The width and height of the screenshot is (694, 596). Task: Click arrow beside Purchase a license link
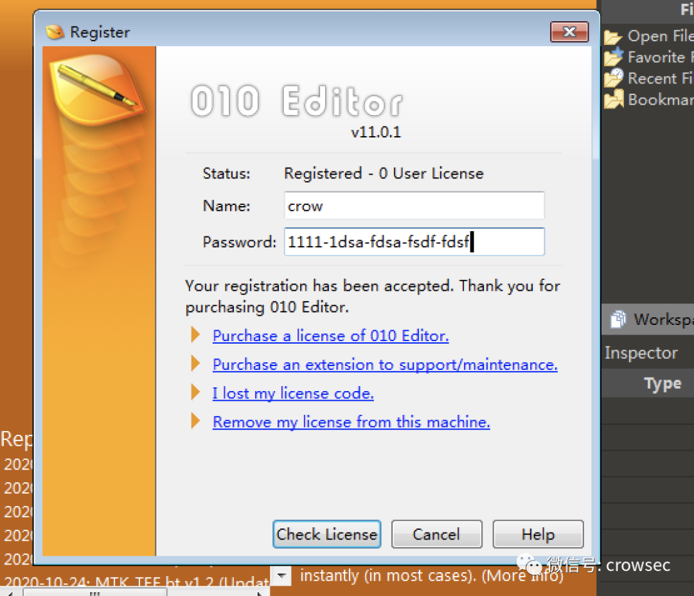coord(195,335)
